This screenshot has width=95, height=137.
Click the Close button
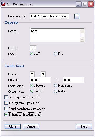pos(13,126)
